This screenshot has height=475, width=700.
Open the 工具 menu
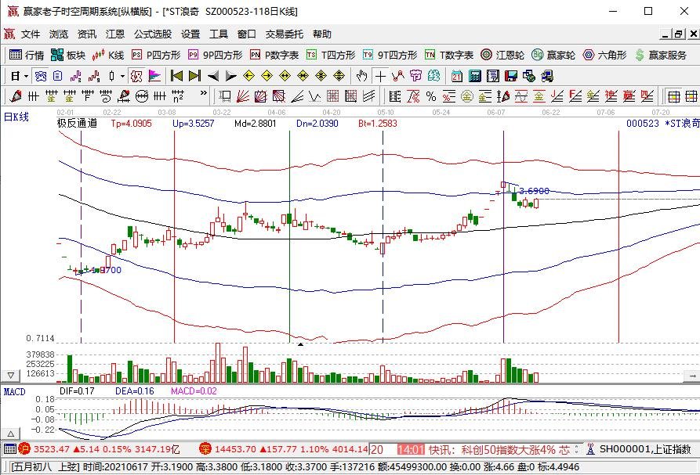(x=219, y=34)
